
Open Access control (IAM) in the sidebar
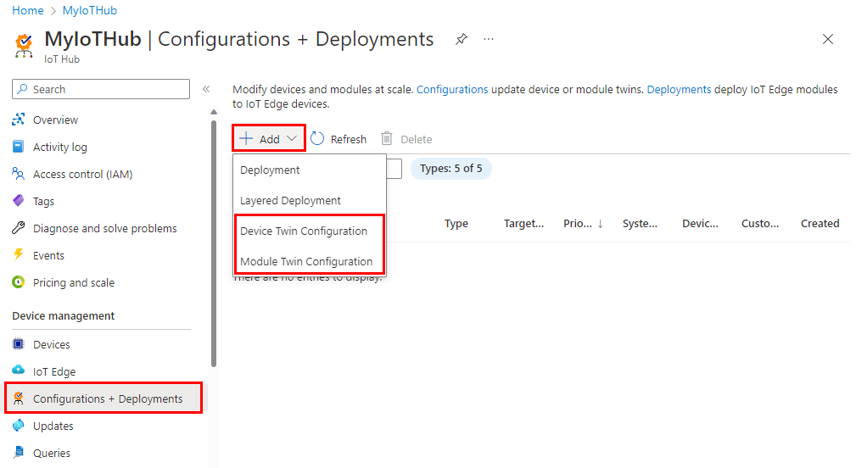[82, 174]
